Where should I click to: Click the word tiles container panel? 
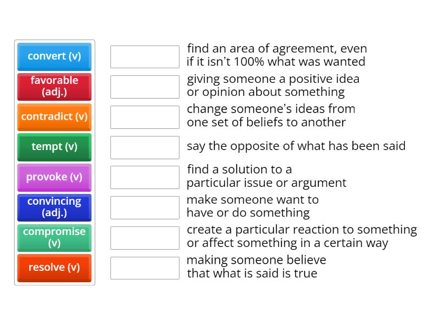(x=54, y=162)
